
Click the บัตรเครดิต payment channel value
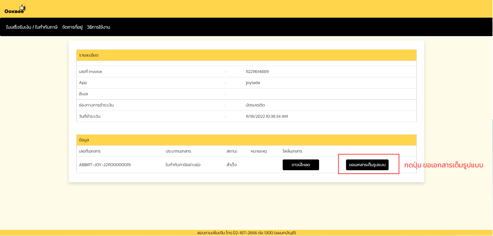tap(255, 105)
